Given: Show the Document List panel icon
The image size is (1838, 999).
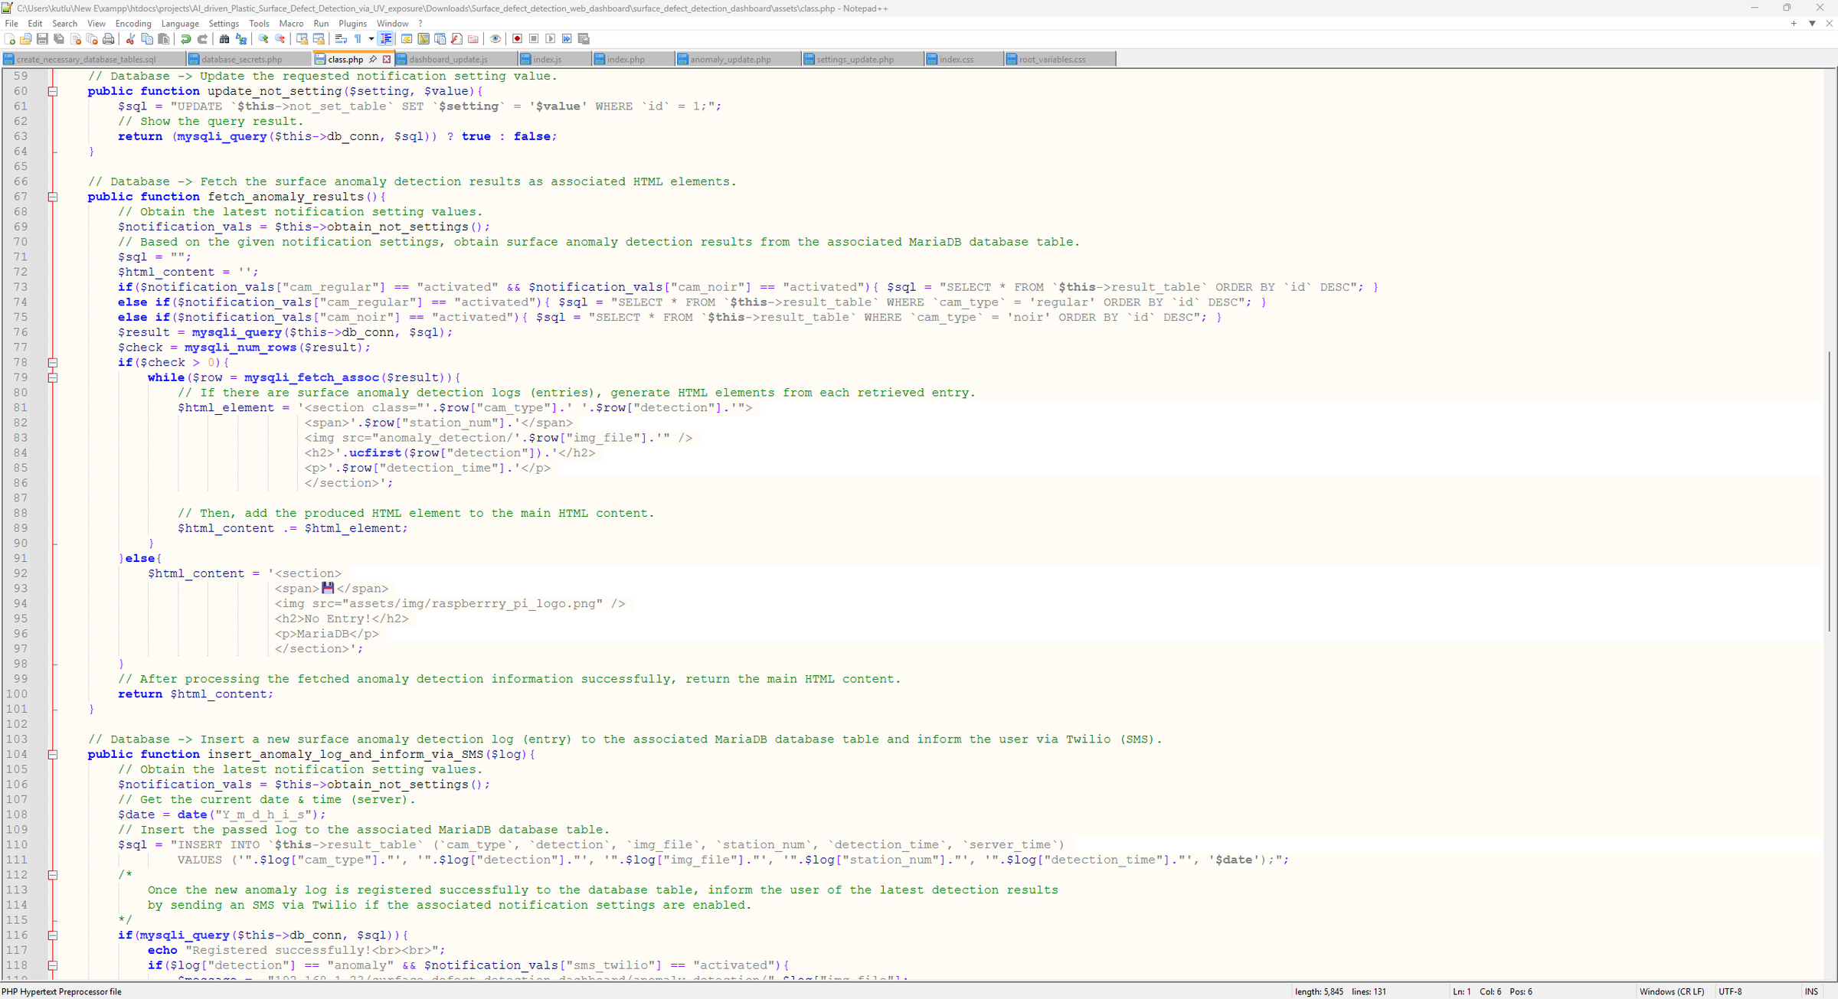Looking at the screenshot, I should pyautogui.click(x=440, y=39).
